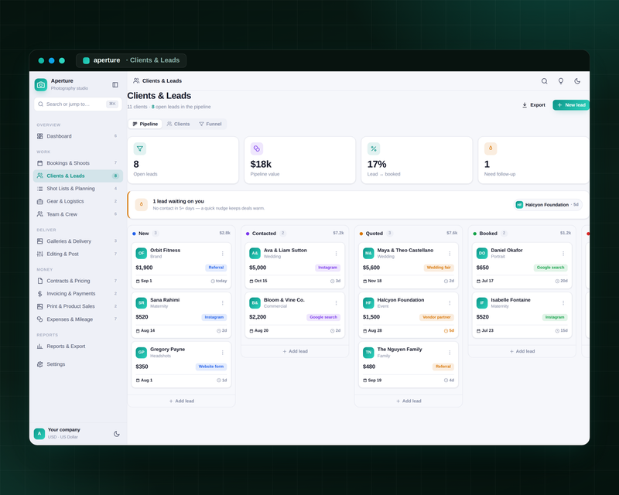Open search via the magnifier icon
Viewport: 619px width, 495px height.
544,81
